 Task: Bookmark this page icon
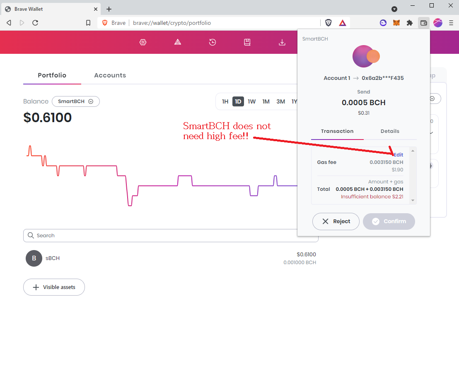point(88,23)
